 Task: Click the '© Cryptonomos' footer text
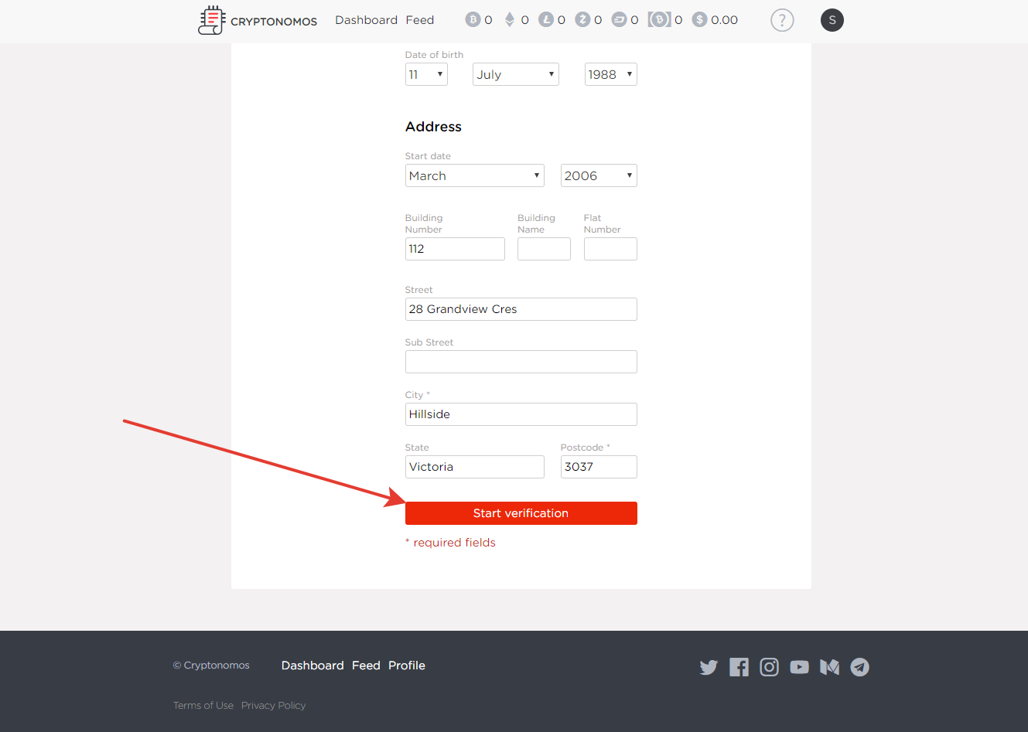(x=211, y=666)
